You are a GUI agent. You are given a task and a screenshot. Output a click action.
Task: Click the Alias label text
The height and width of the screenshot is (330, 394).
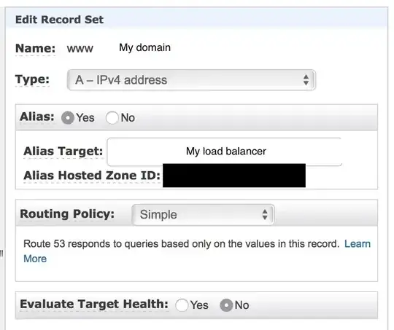click(37, 117)
